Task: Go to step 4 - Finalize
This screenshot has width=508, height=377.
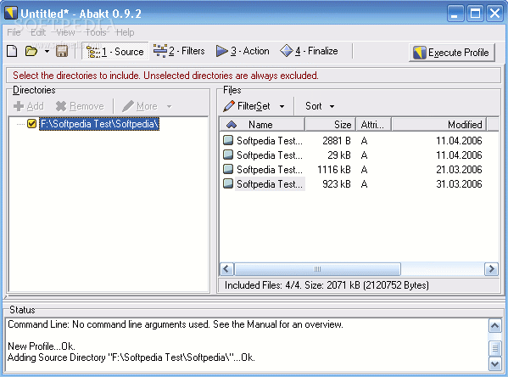Action: [x=309, y=51]
